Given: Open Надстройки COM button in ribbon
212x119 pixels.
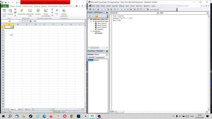Looking at the screenshot, I should 30,13.
